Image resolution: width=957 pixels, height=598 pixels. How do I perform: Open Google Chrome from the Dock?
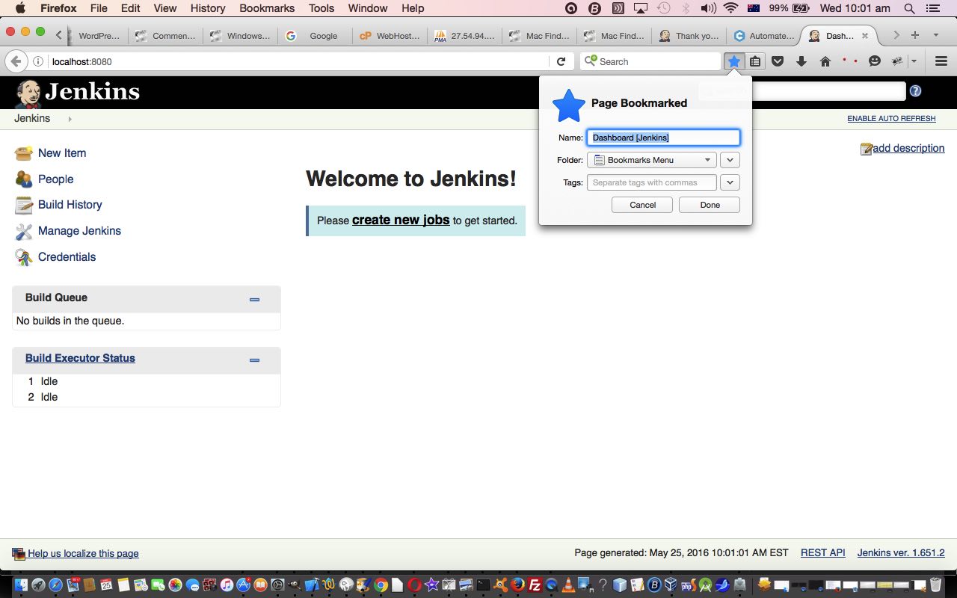click(381, 585)
